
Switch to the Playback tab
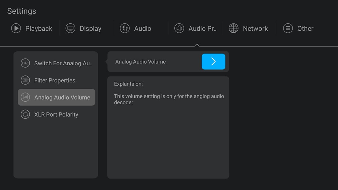pyautogui.click(x=39, y=28)
